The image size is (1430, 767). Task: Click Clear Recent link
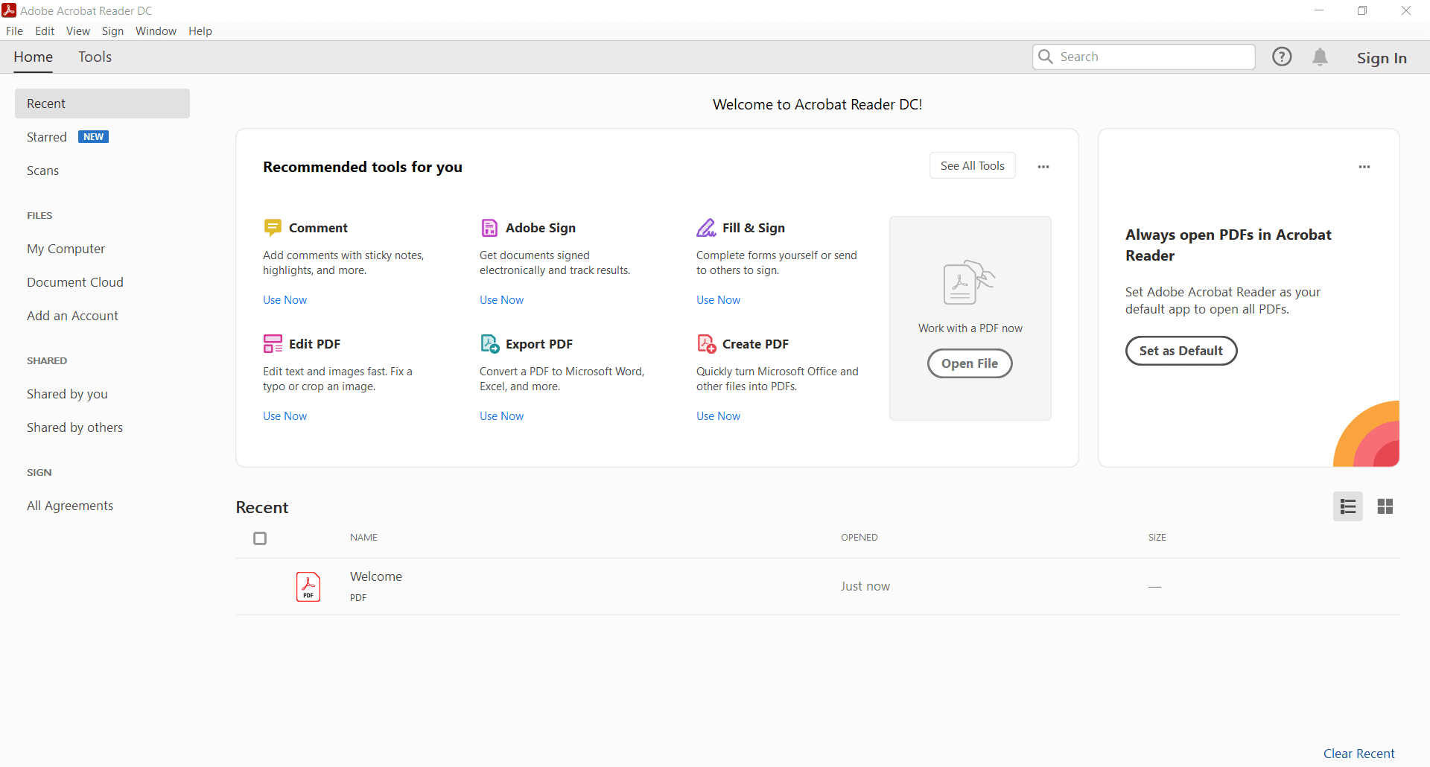click(x=1358, y=754)
